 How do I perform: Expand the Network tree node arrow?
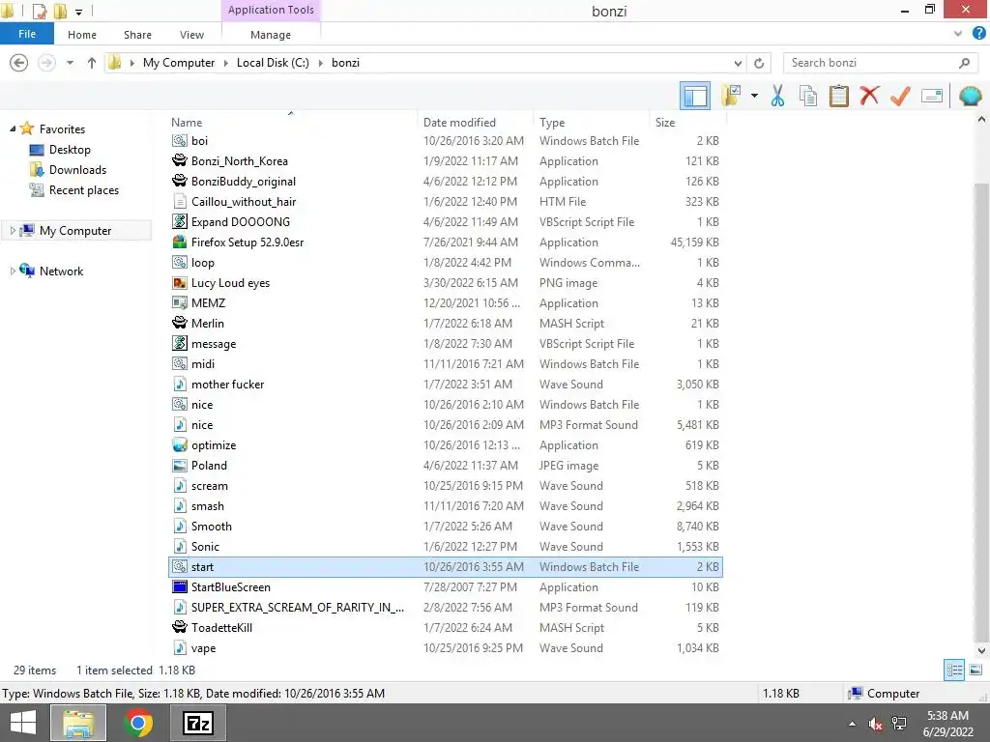pyautogui.click(x=13, y=271)
